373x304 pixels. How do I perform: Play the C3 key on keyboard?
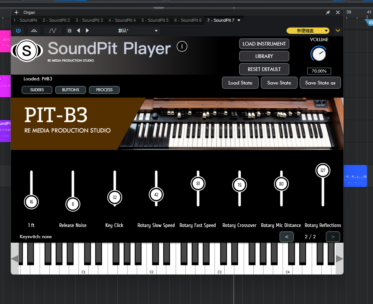coord(219,270)
